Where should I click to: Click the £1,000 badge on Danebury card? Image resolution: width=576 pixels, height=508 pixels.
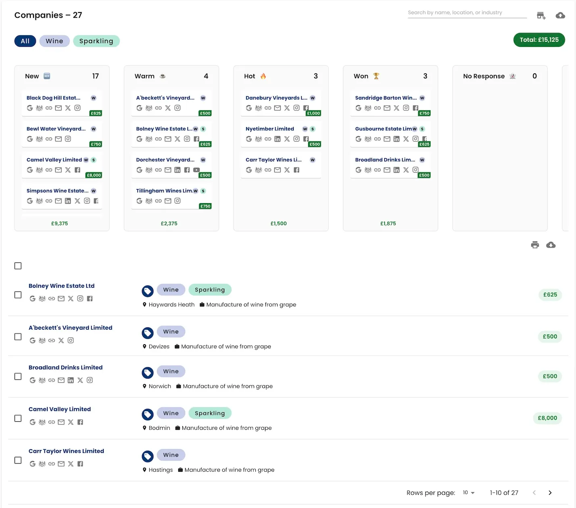[x=313, y=113]
